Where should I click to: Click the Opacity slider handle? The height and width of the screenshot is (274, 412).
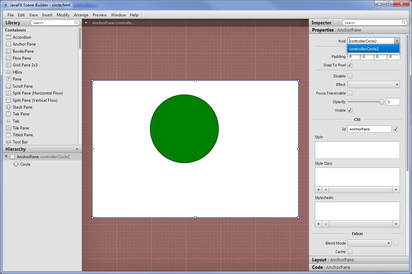(381, 102)
